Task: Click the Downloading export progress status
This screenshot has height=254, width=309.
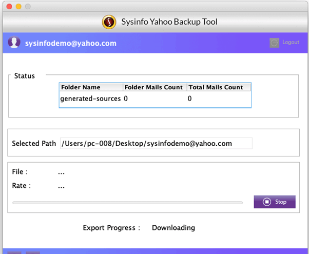Action: [x=173, y=228]
